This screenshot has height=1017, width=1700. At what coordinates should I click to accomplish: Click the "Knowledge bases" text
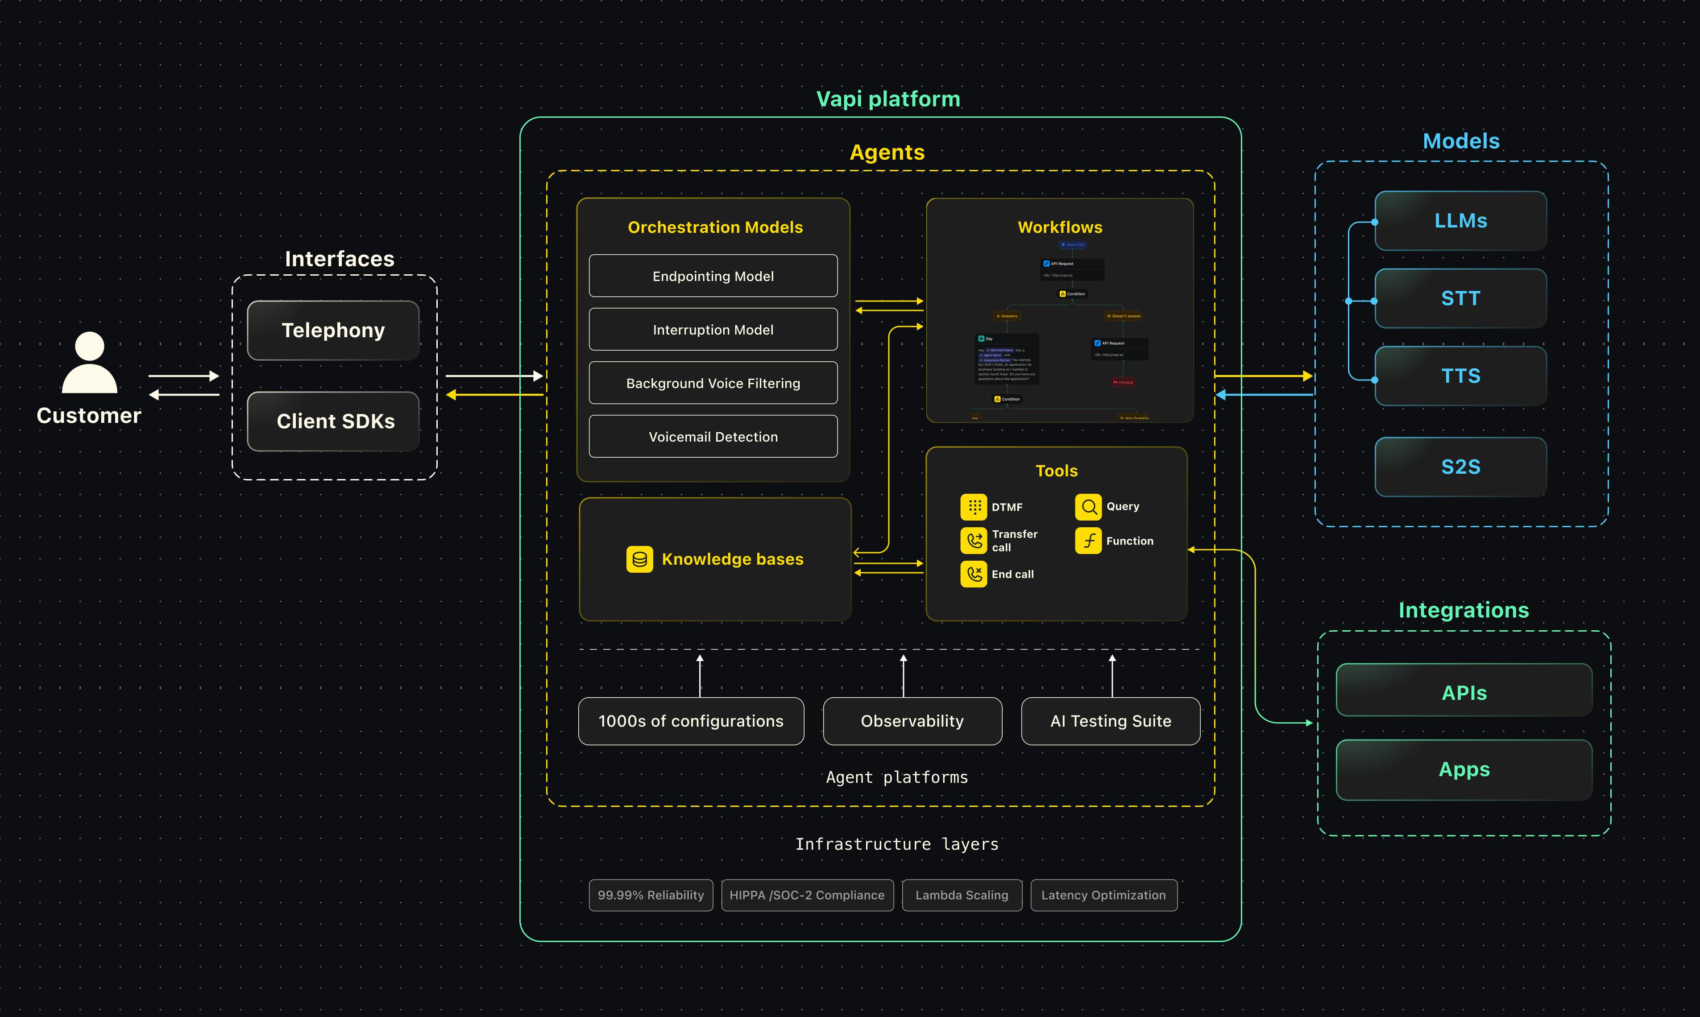click(733, 559)
